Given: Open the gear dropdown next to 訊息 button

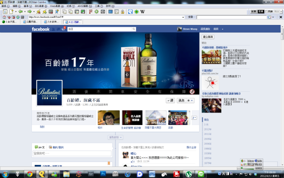Looking at the screenshot, I should [x=190, y=100].
